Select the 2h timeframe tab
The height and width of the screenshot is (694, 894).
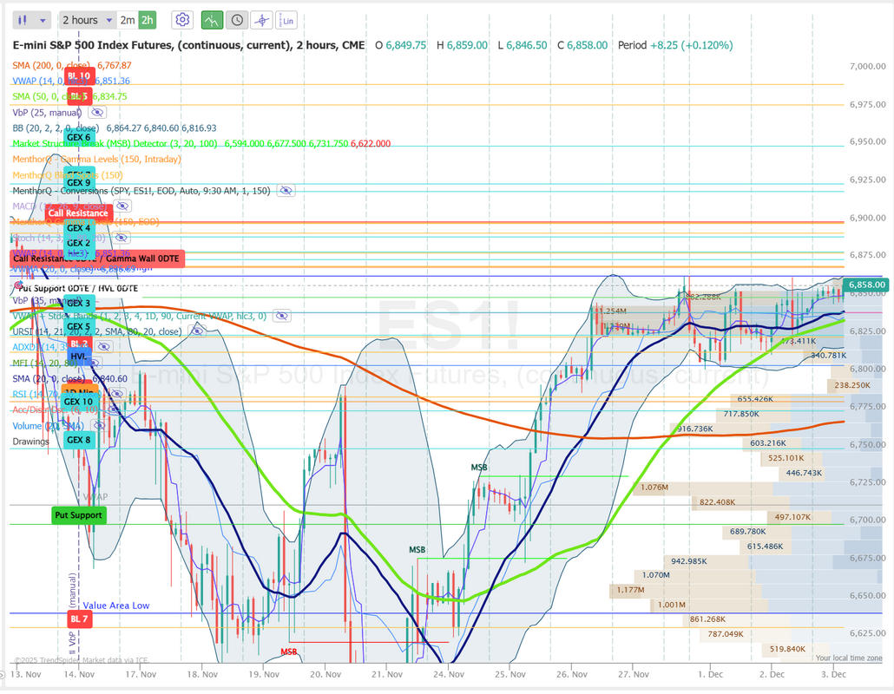pos(148,20)
